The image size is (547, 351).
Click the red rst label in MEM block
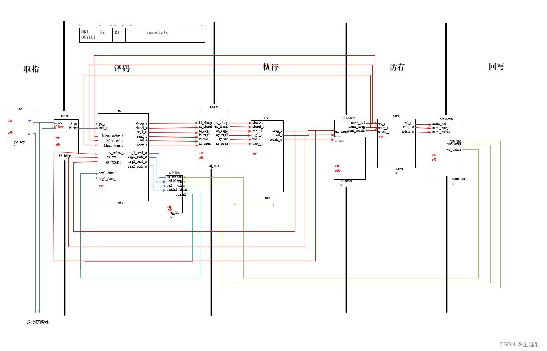pos(381,137)
